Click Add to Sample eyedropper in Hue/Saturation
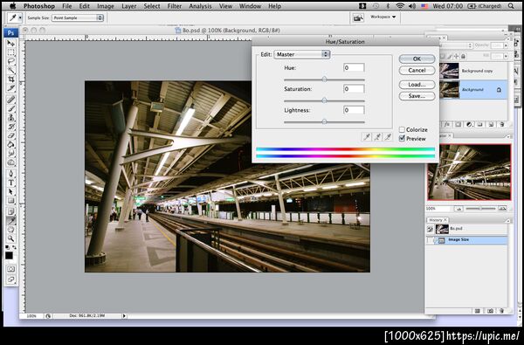524x345 pixels. point(377,137)
